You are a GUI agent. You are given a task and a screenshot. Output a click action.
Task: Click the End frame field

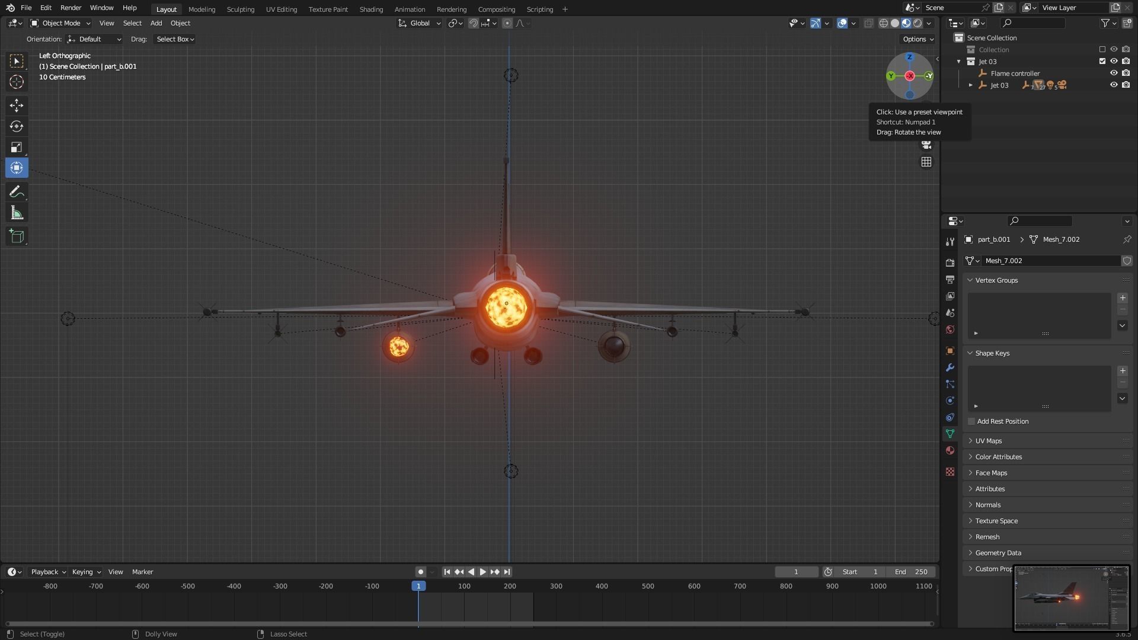(x=910, y=572)
